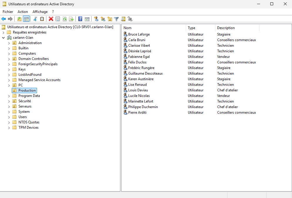Select the ForeignSecurityPrincipals tree item

coord(38,64)
